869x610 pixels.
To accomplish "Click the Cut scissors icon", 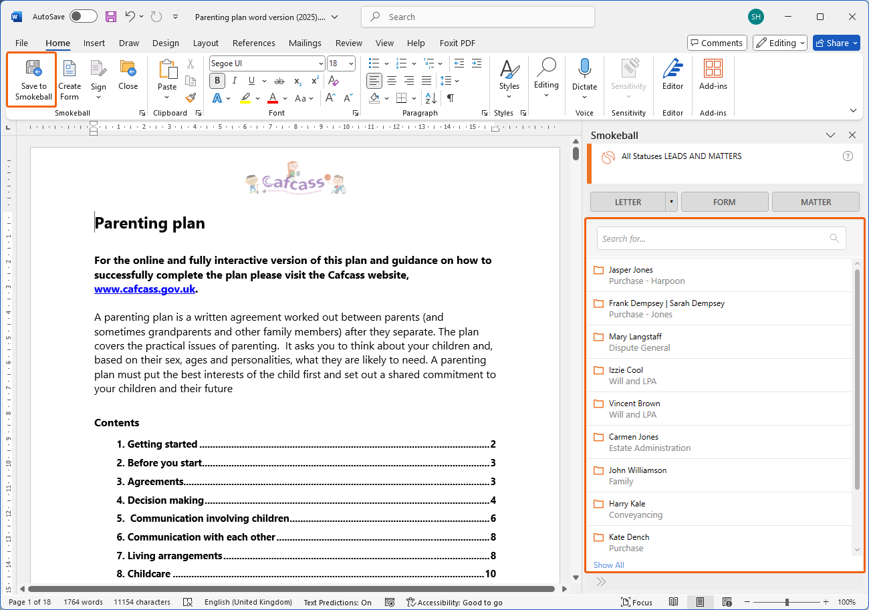I will point(191,63).
